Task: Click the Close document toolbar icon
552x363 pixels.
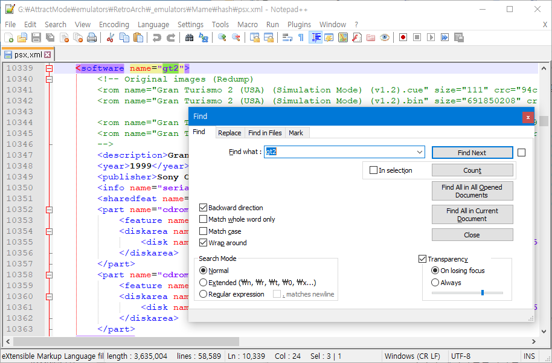Action: 64,37
